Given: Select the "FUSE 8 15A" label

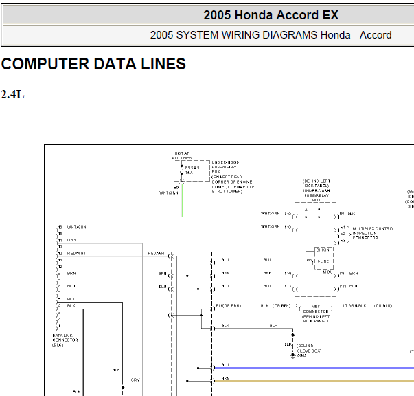Looking at the screenshot, I should pos(192,170).
